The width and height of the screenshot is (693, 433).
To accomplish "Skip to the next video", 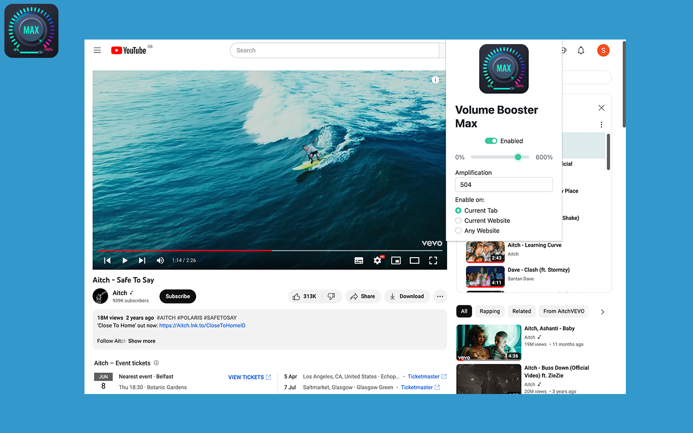I will [142, 260].
